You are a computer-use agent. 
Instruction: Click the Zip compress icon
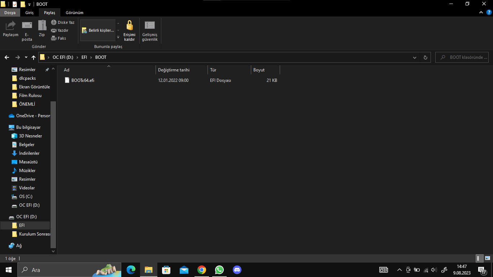coord(42,28)
